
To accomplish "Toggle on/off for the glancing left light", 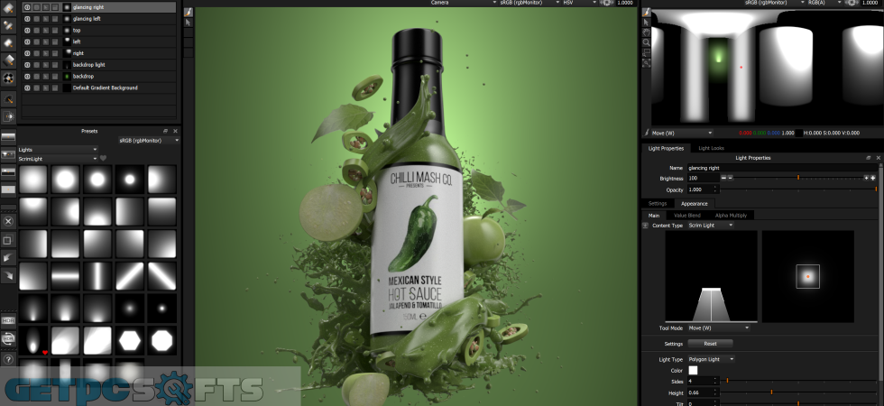I will (26, 19).
